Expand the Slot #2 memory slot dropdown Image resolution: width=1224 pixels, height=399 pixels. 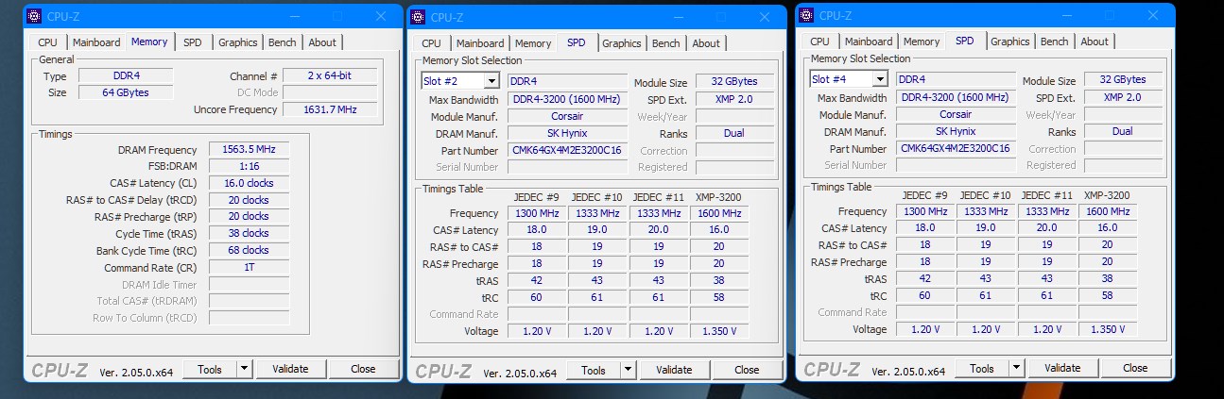491,82
